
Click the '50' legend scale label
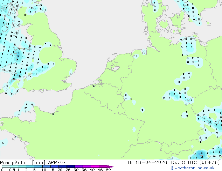pyautogui.click(x=109, y=170)
